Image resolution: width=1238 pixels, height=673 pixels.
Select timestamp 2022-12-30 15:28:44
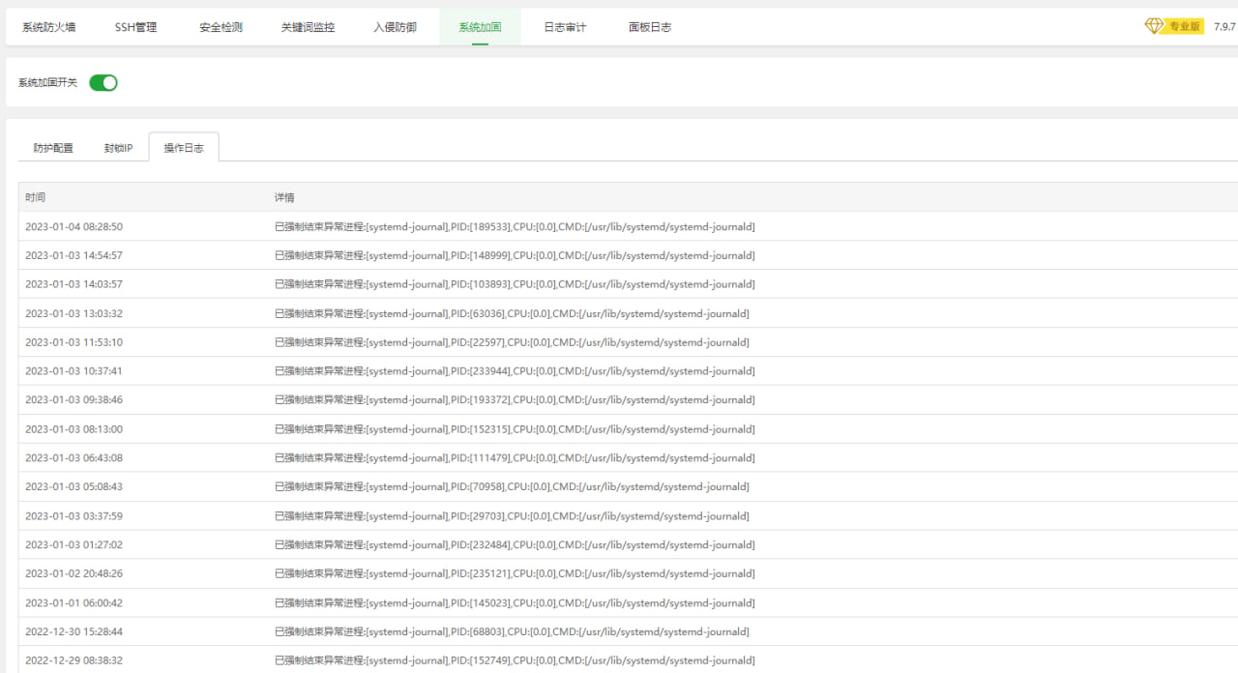coord(74,632)
